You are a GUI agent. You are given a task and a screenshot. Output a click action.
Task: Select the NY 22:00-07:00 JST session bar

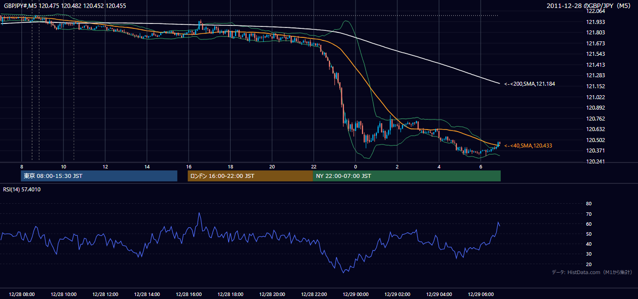point(407,176)
